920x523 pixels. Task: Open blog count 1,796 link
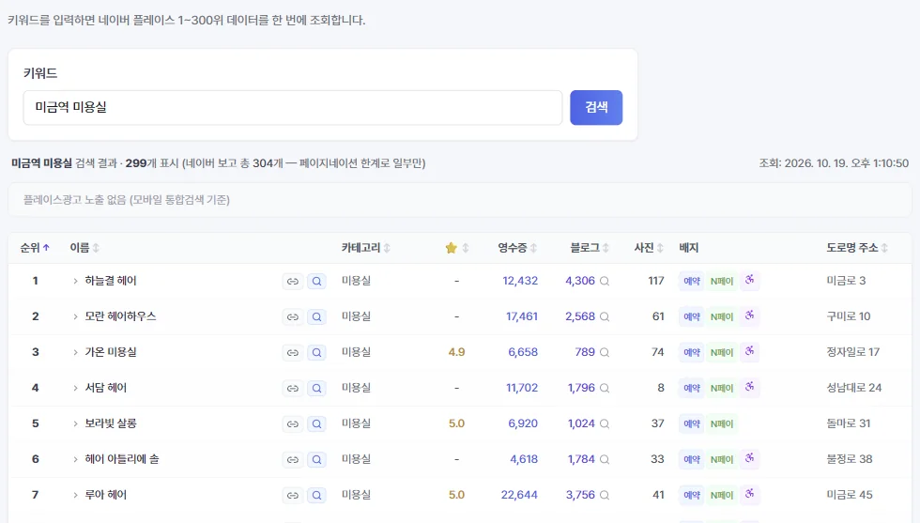pyautogui.click(x=581, y=388)
